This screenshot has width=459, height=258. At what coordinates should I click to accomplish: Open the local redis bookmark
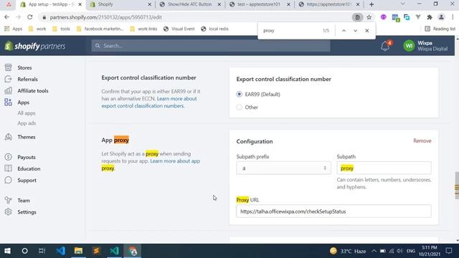214,29
